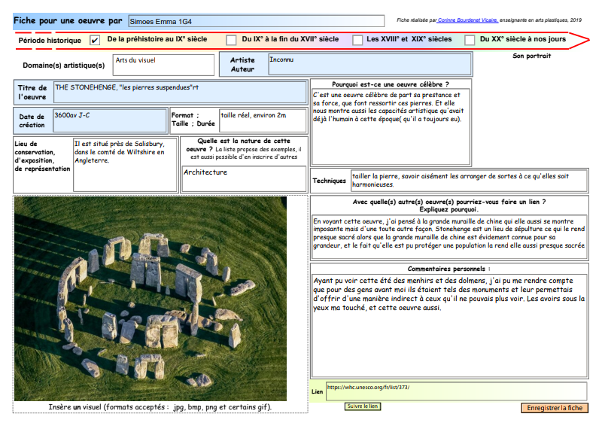Screen dimensions: 602x426
Task: Enable the XVIII° et XIX° siècles checkbox
Action: point(357,40)
